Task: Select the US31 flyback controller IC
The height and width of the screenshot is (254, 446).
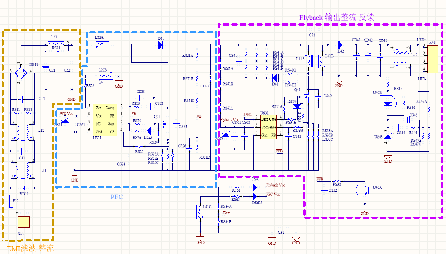Action: [x=268, y=128]
